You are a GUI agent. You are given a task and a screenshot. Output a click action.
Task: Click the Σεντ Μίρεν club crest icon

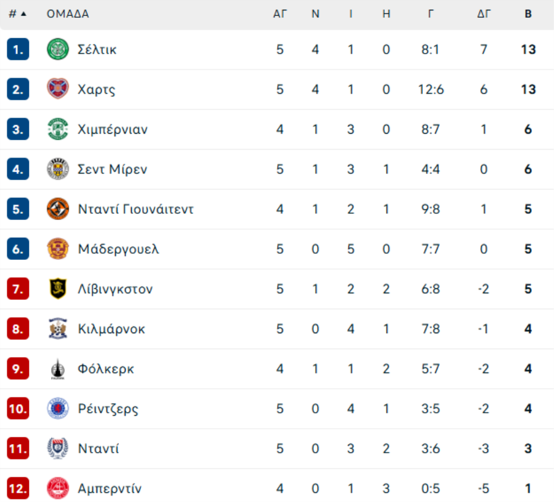coord(58,169)
